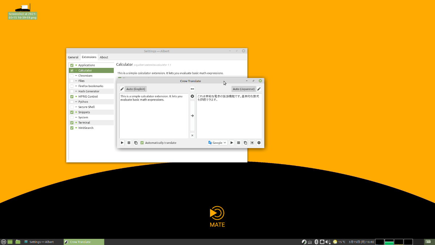Copy source text with the copy icon
This screenshot has width=435, height=245.
(x=136, y=143)
